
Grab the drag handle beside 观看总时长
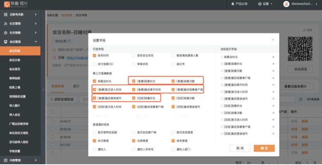222,57
